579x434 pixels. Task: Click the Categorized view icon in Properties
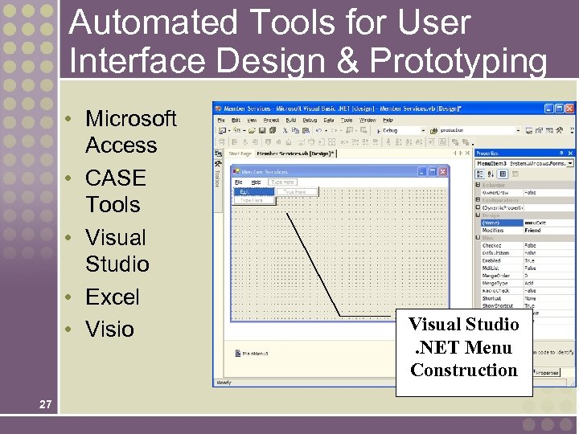pyautogui.click(x=480, y=174)
